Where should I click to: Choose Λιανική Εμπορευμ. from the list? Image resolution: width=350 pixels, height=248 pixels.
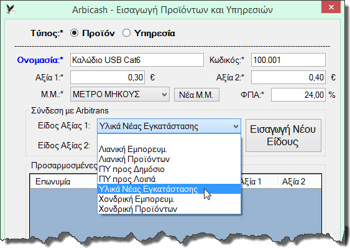pyautogui.click(x=169, y=149)
